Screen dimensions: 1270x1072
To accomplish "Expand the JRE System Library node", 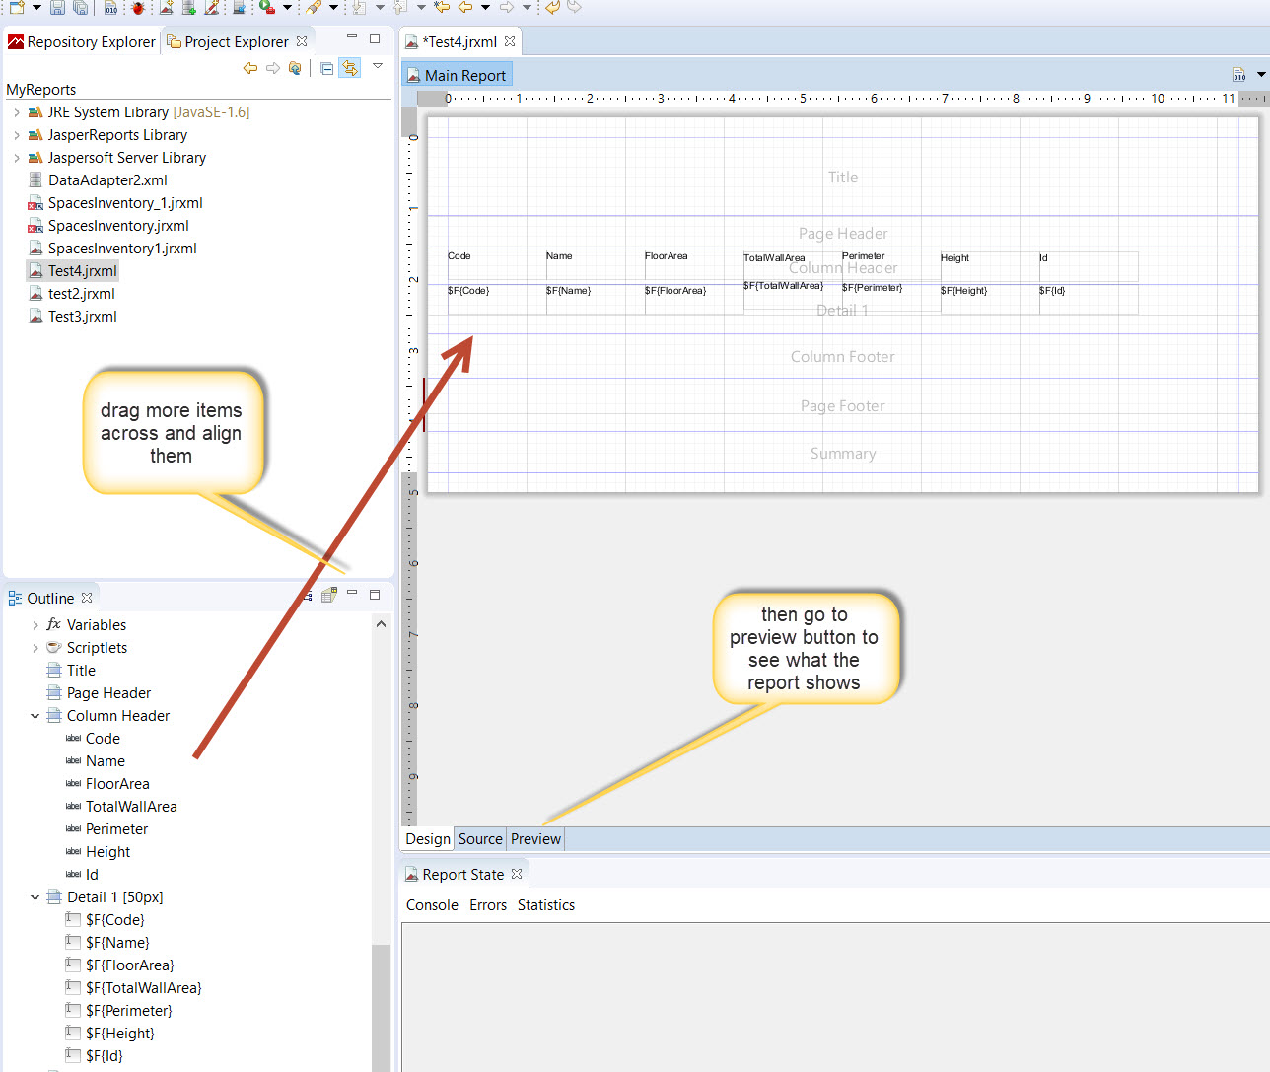I will click(x=17, y=112).
